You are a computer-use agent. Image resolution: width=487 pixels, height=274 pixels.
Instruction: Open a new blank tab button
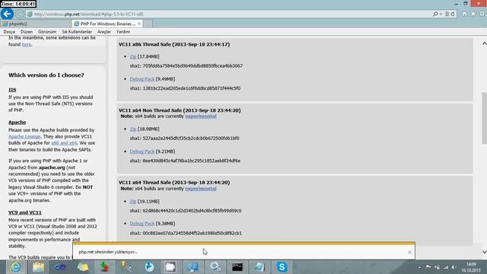tap(148, 24)
